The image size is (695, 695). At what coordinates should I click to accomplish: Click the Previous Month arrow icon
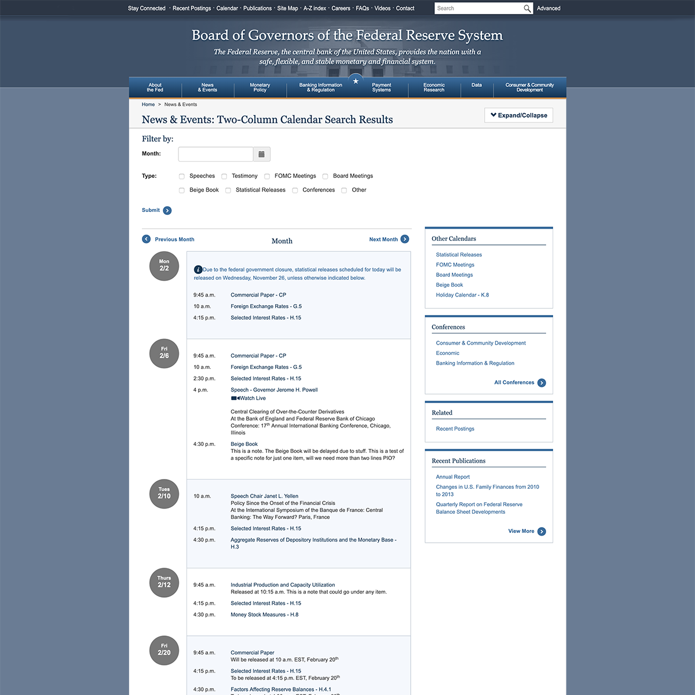coord(147,239)
